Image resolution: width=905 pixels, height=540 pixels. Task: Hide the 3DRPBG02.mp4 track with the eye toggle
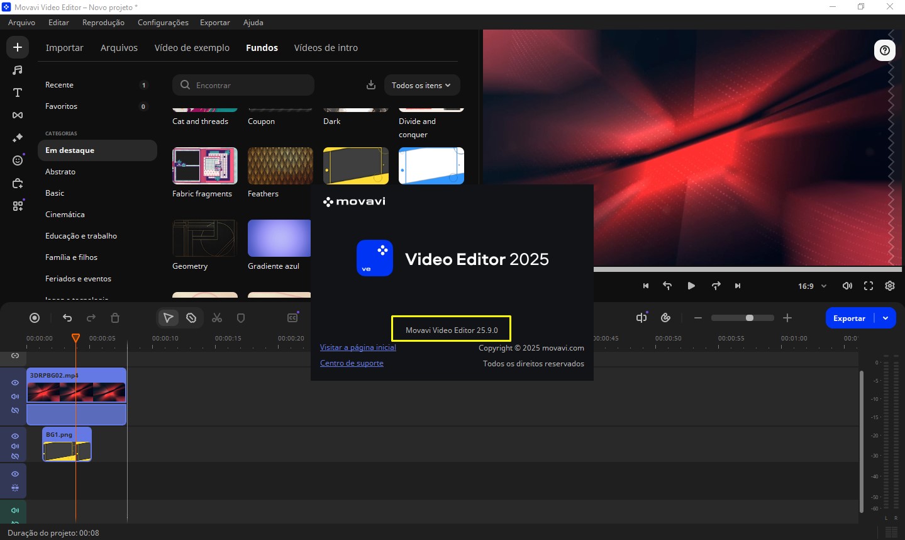click(14, 383)
